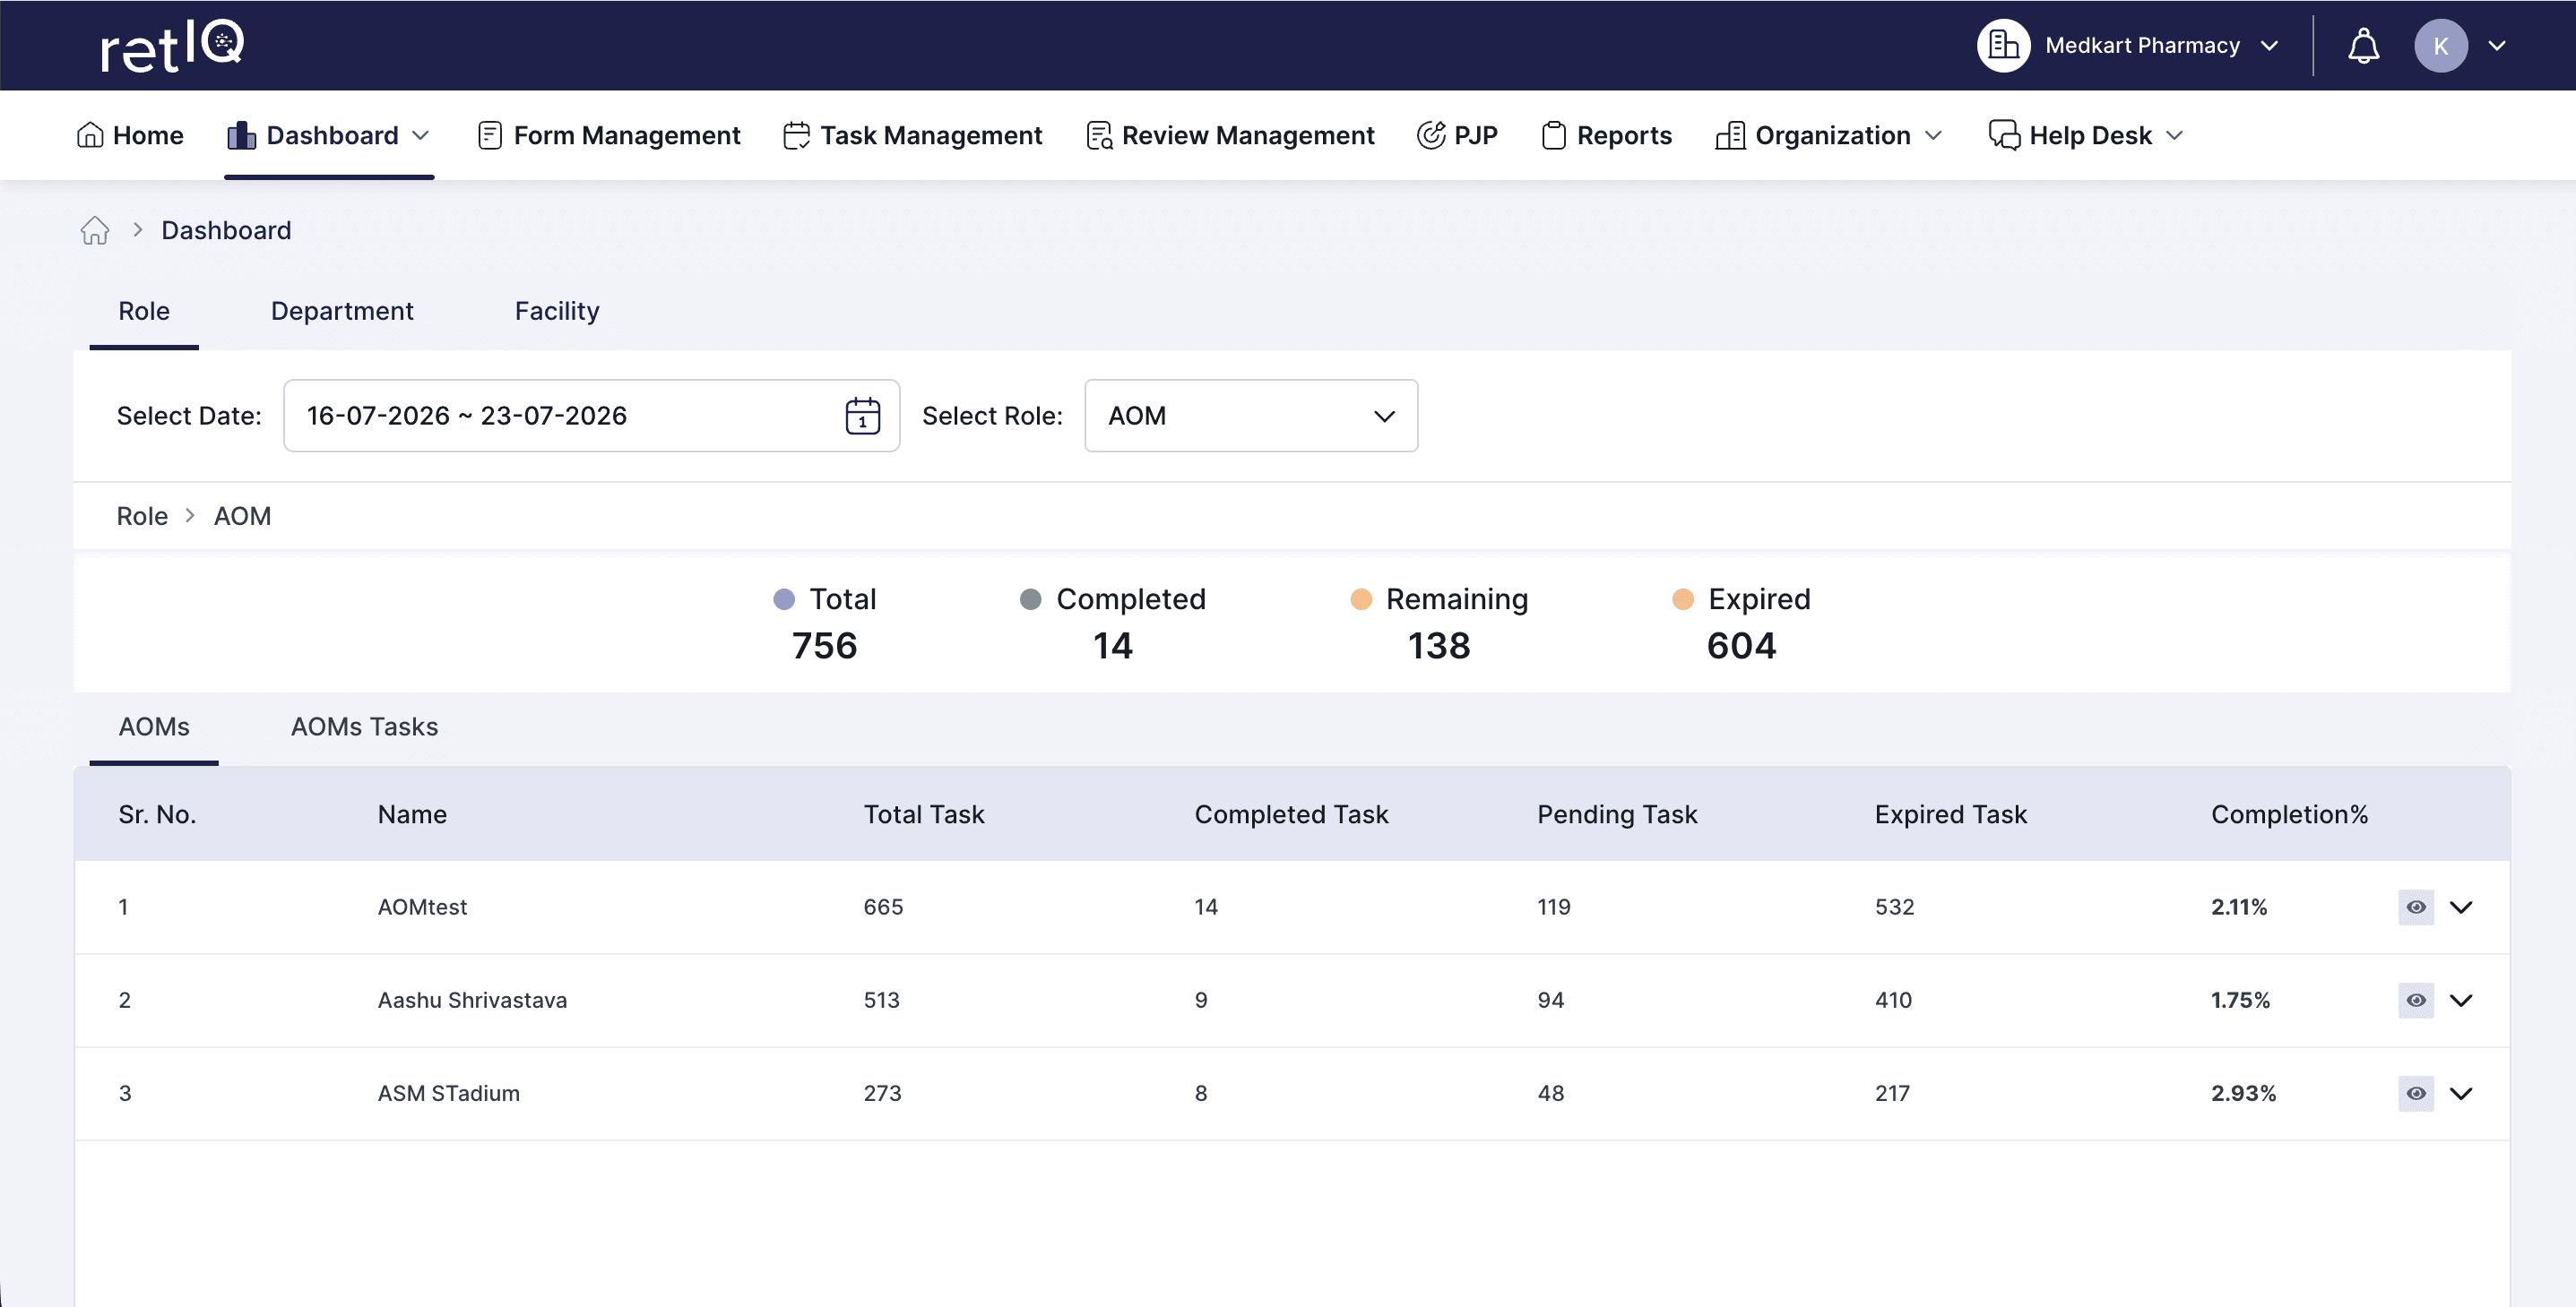
Task: Click the 1.75% completion value
Action: 2240,1001
